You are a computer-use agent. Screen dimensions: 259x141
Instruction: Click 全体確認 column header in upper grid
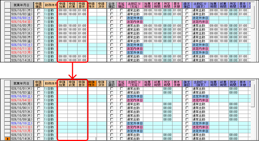pyautogui.click(x=112, y=5)
